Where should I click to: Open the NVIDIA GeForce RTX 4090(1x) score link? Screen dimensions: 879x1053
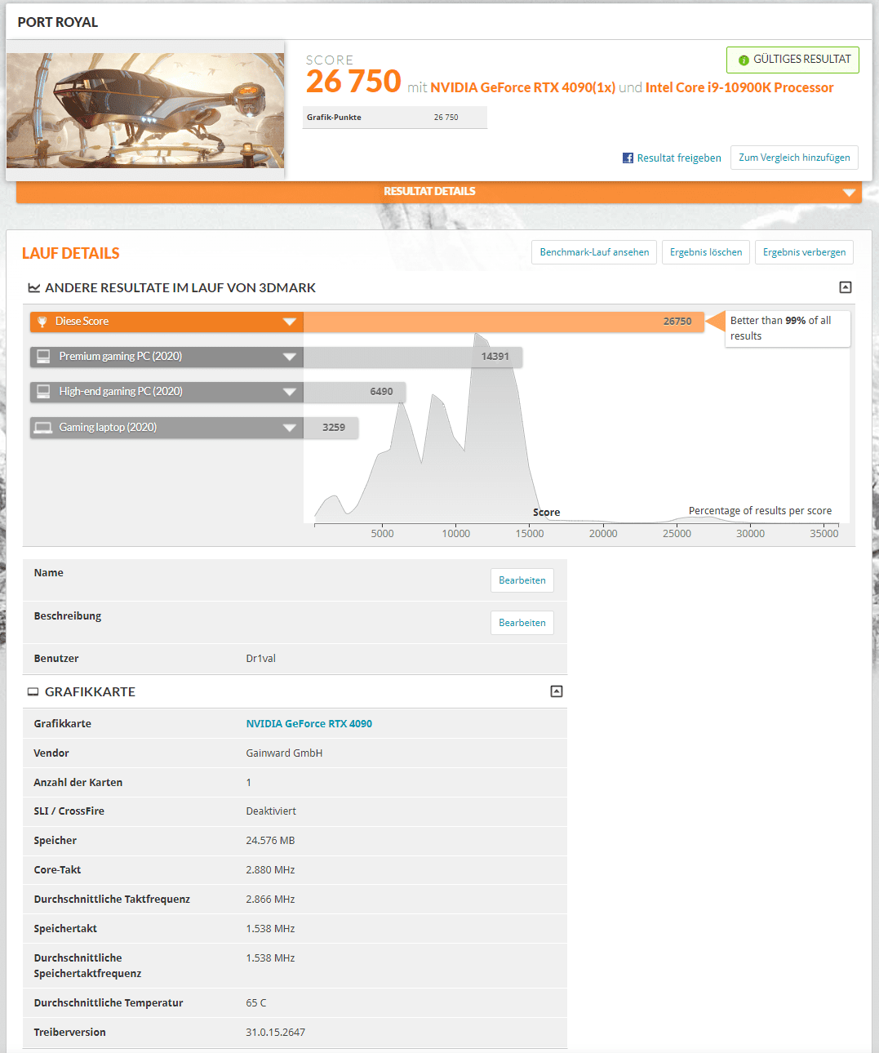pyautogui.click(x=522, y=87)
